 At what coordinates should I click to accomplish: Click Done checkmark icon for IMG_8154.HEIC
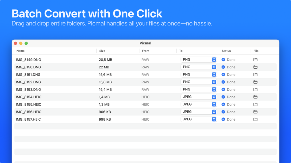point(223,97)
